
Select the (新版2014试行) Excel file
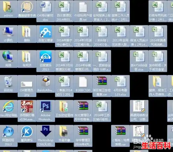click(64, 86)
